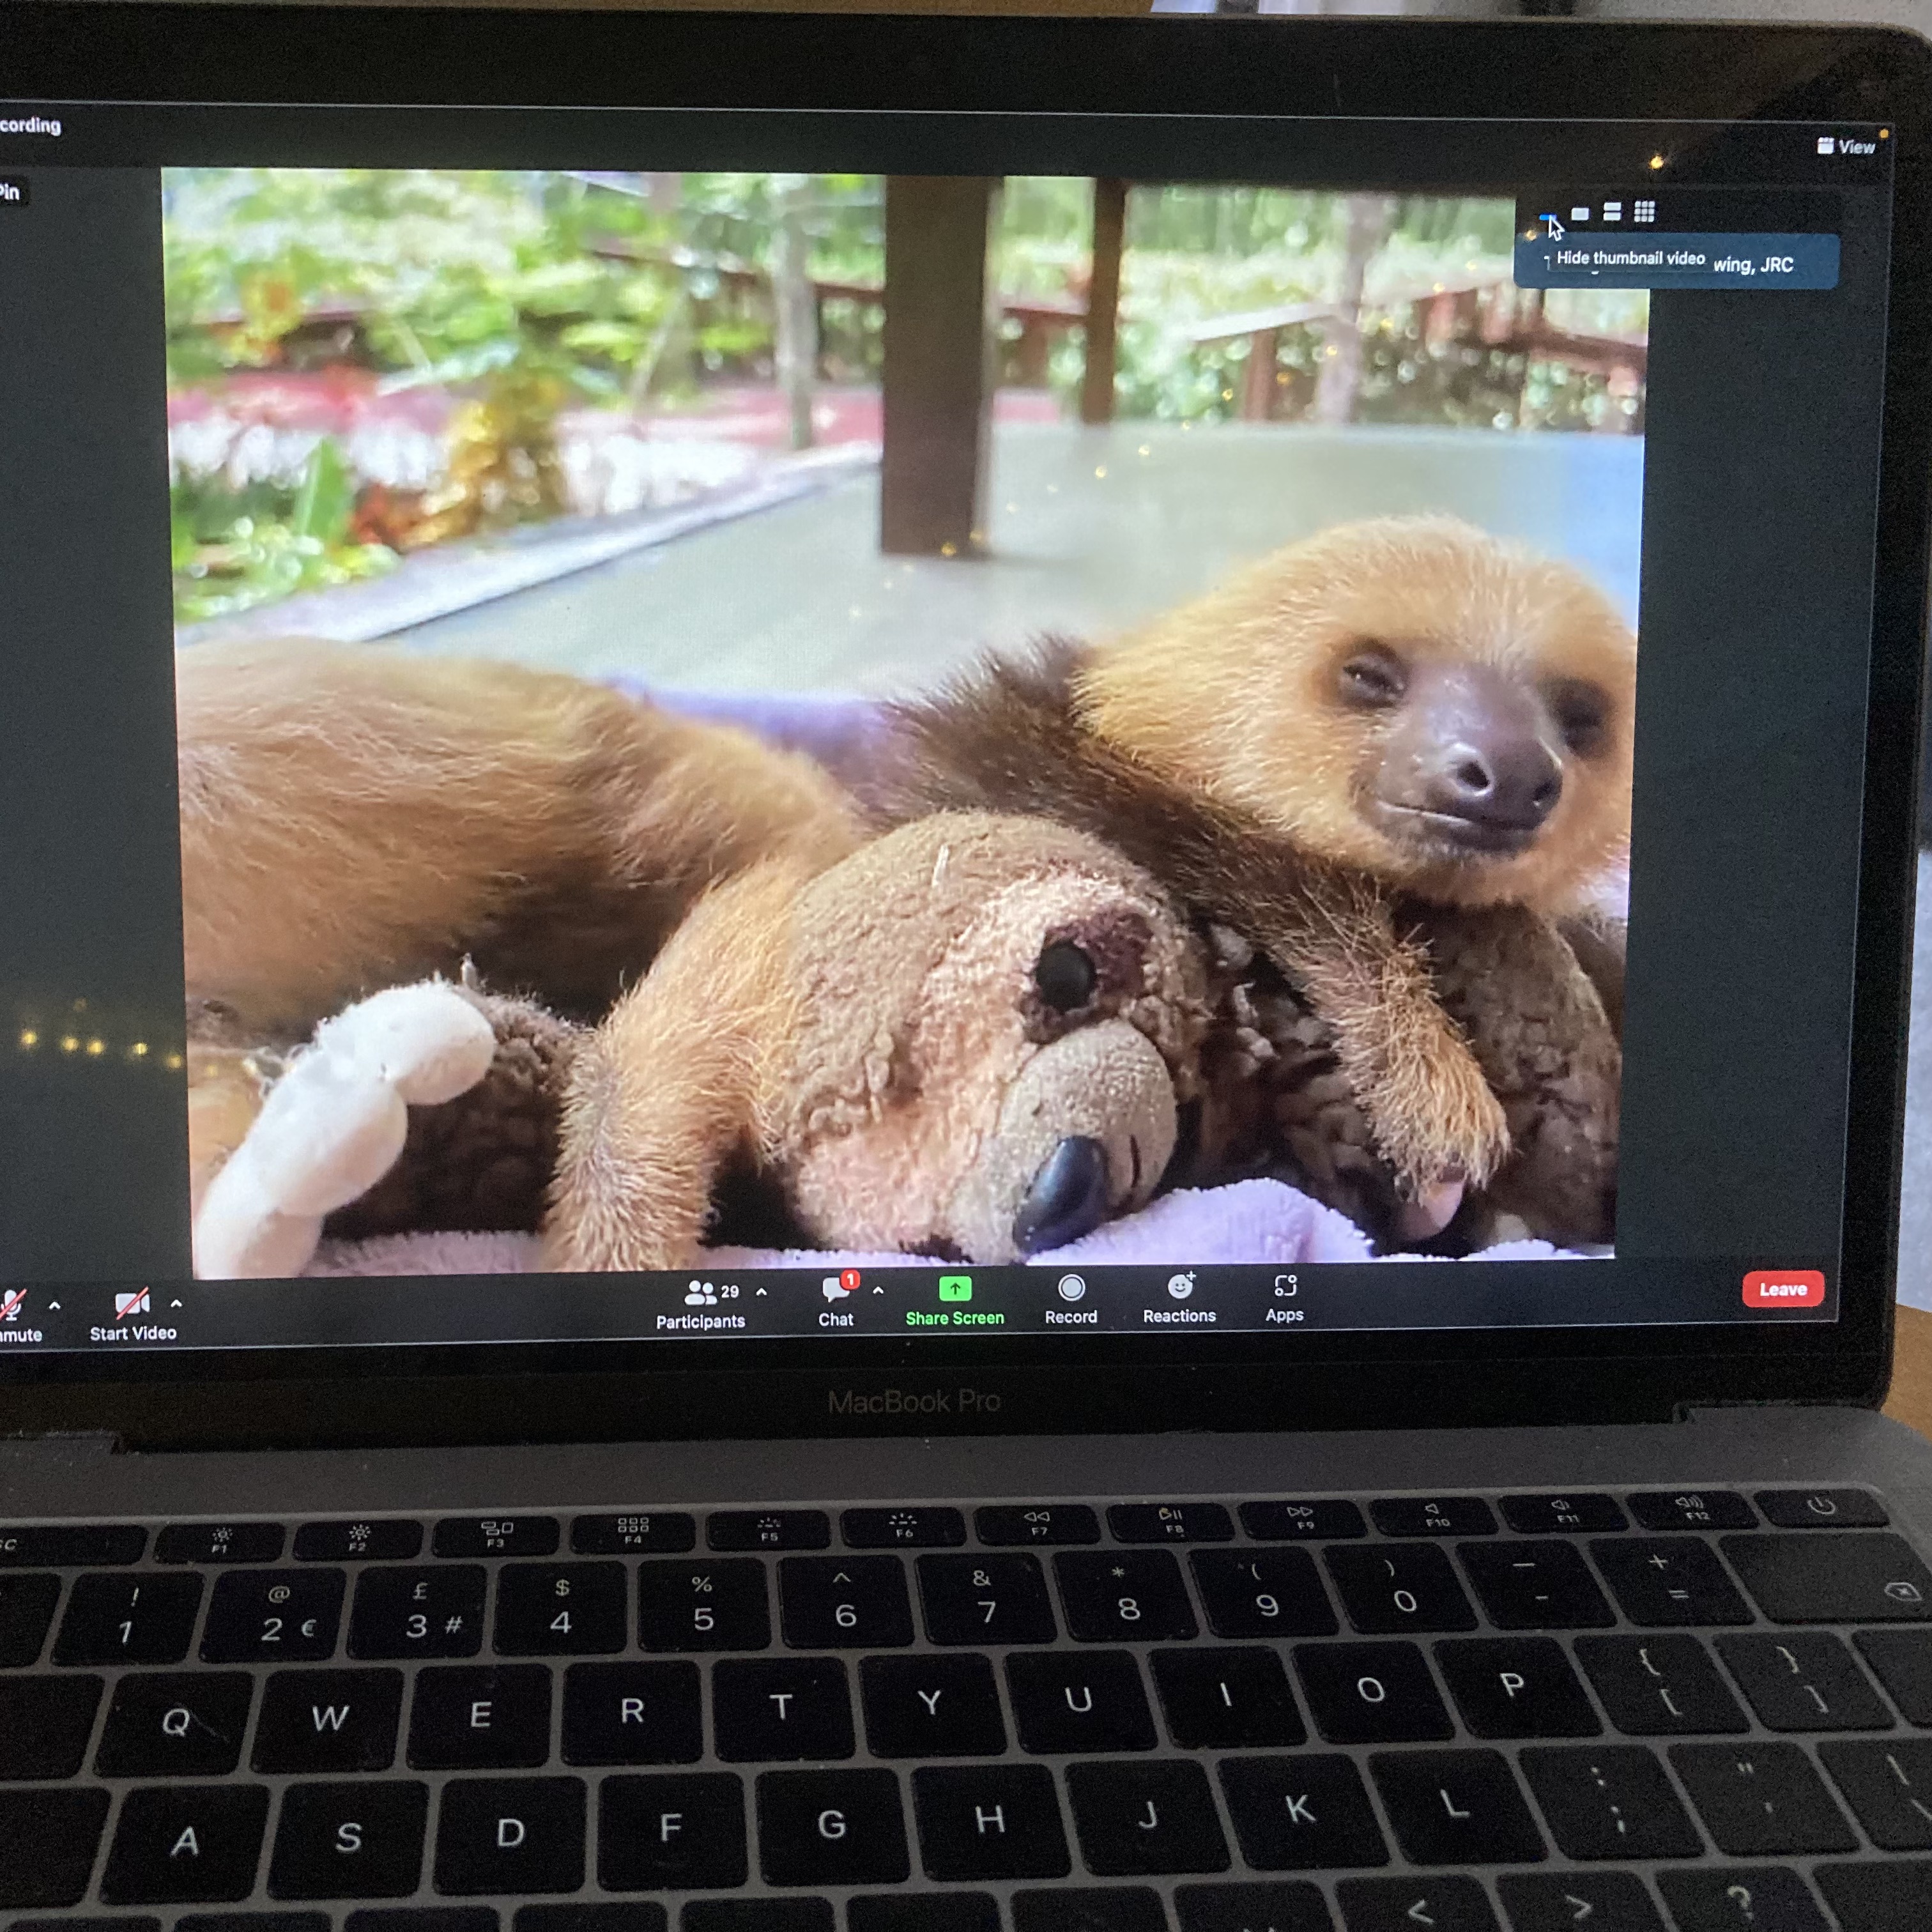Image resolution: width=1932 pixels, height=1932 pixels.
Task: Click the green Share Screen icon
Action: tap(955, 1288)
